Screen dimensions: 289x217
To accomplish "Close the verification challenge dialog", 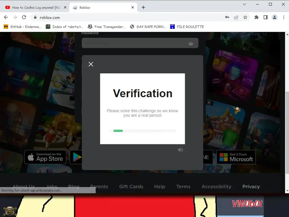I will [91, 64].
